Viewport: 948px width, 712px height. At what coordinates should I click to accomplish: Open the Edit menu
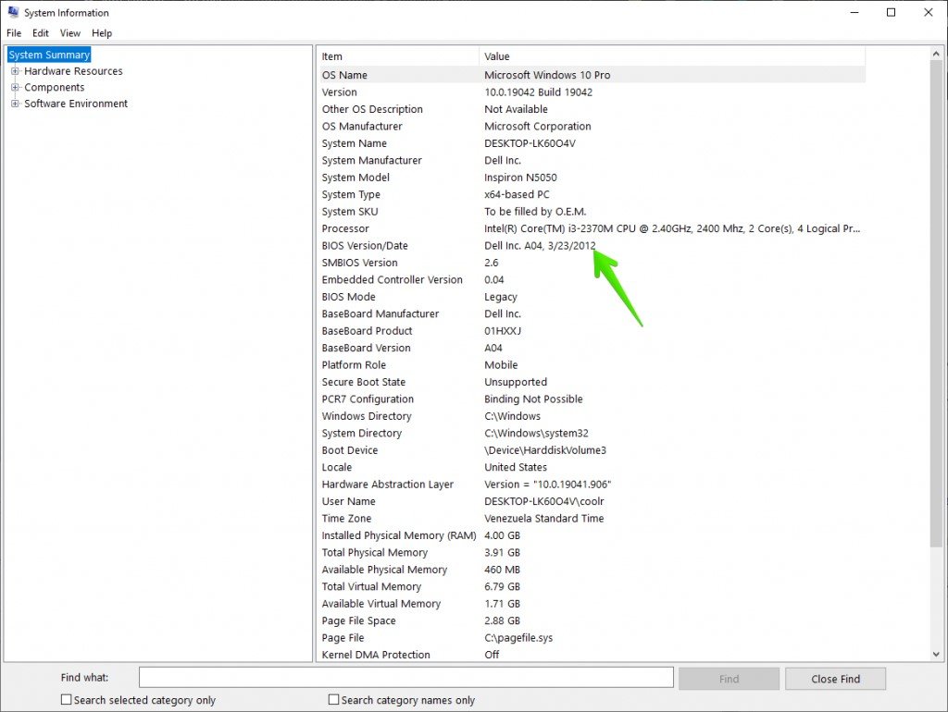[x=41, y=33]
